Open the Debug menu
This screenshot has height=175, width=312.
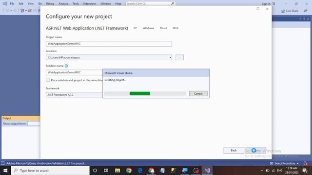(50, 3)
